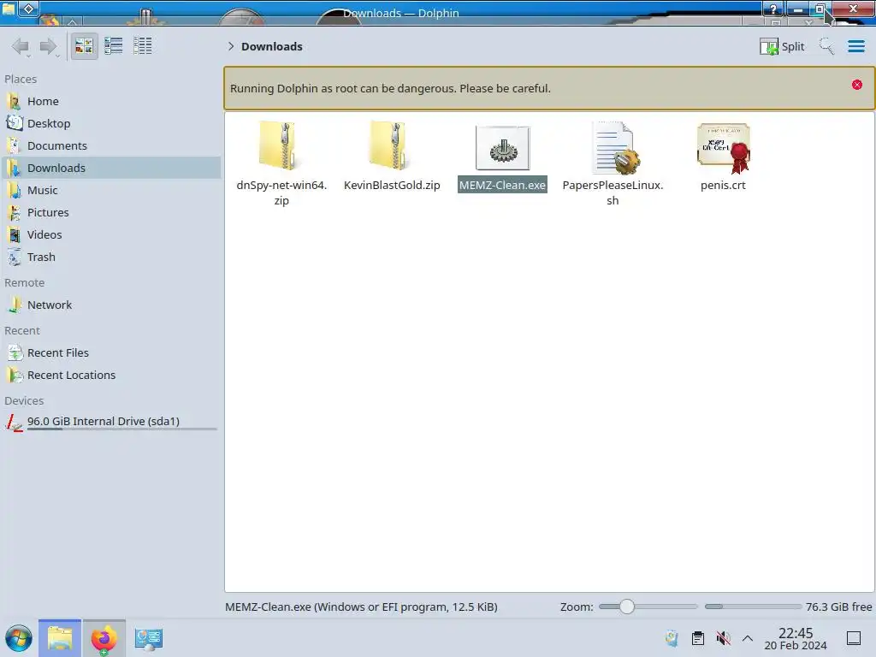Switch to Icons view mode

pos(84,46)
